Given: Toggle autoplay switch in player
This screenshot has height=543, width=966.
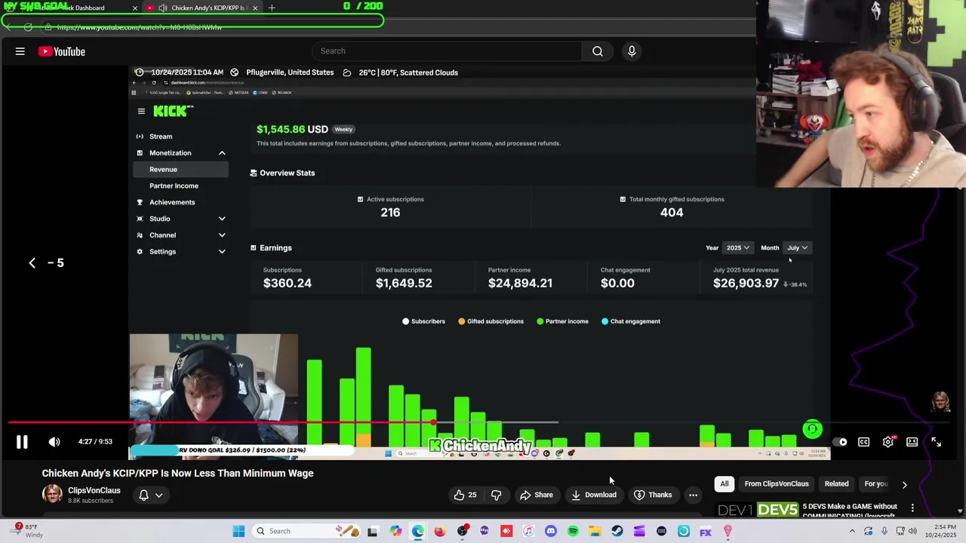Looking at the screenshot, I should 839,442.
